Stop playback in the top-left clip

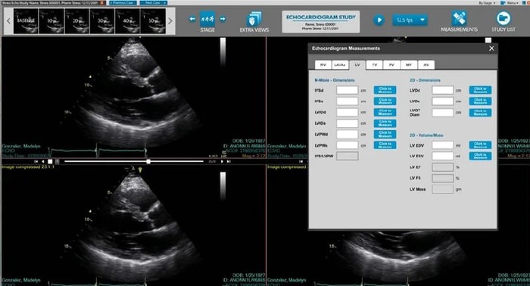(x=50, y=162)
